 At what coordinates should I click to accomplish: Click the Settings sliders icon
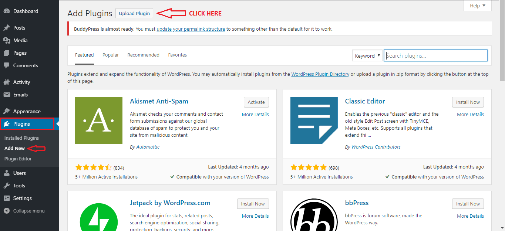pos(7,198)
